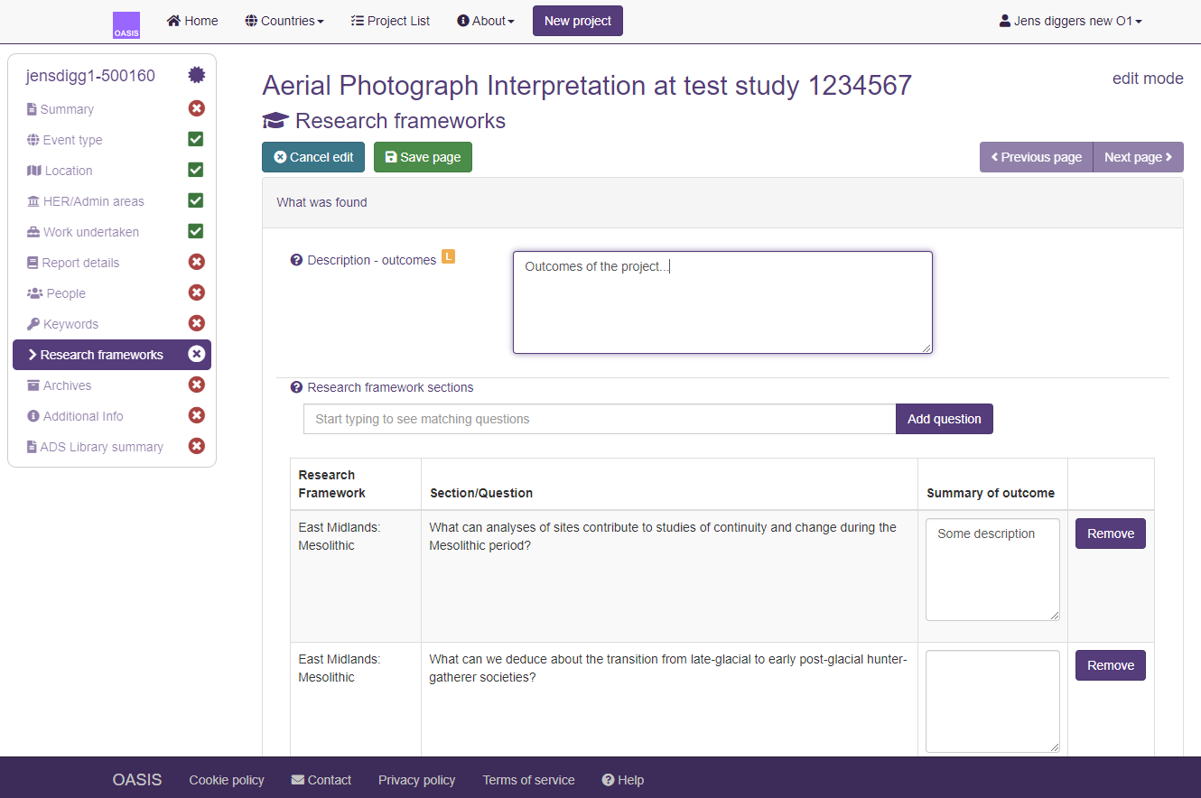1201x798 pixels.
Task: Open the Jens diggers new O1 user menu
Action: (1071, 21)
